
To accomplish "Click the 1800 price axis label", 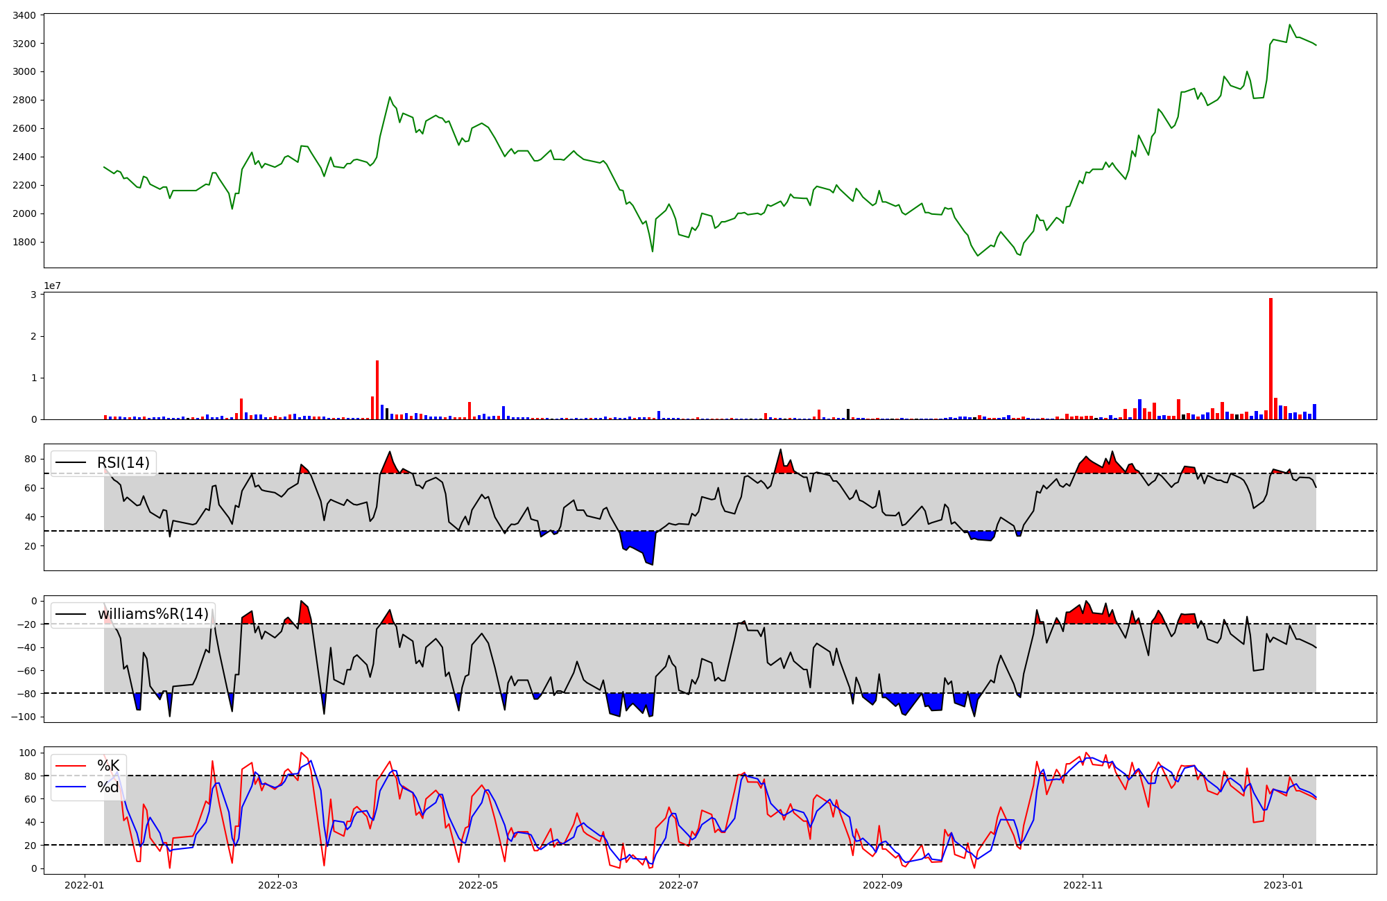I will pos(25,242).
